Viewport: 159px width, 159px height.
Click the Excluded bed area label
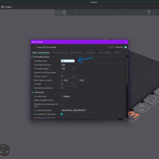43,65
